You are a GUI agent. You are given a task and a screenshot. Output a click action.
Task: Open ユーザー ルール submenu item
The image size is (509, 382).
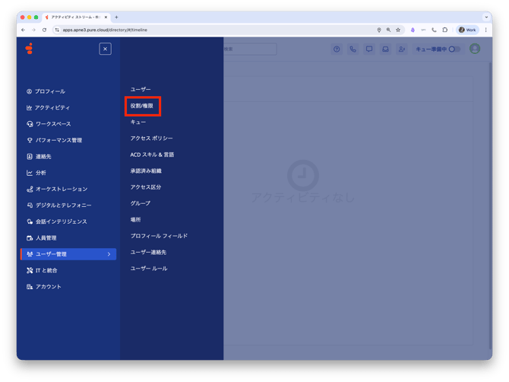(x=149, y=268)
